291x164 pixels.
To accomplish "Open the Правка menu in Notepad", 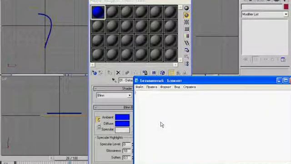I will tap(151, 87).
